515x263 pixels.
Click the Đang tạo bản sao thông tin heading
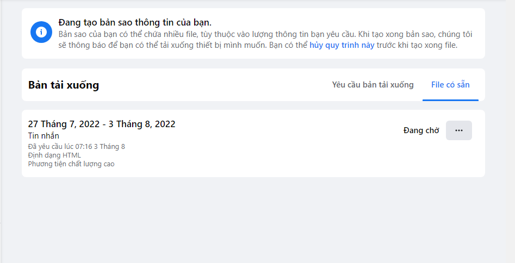pos(134,23)
